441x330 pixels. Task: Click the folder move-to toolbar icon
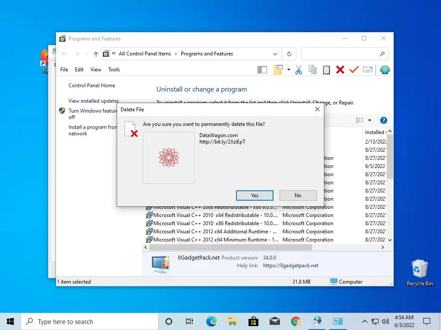point(278,70)
